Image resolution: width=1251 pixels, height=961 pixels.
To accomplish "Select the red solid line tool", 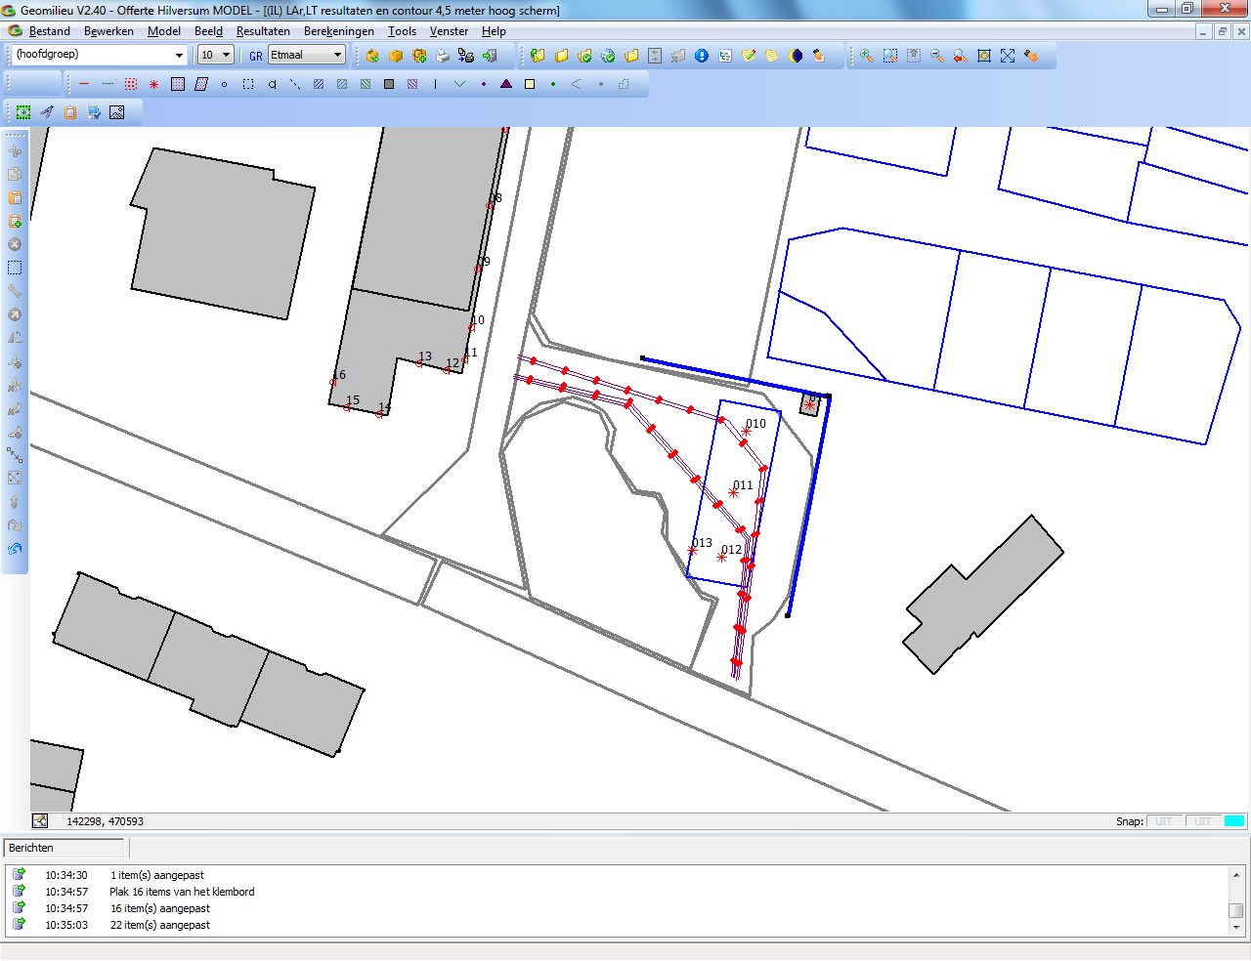I will [84, 84].
